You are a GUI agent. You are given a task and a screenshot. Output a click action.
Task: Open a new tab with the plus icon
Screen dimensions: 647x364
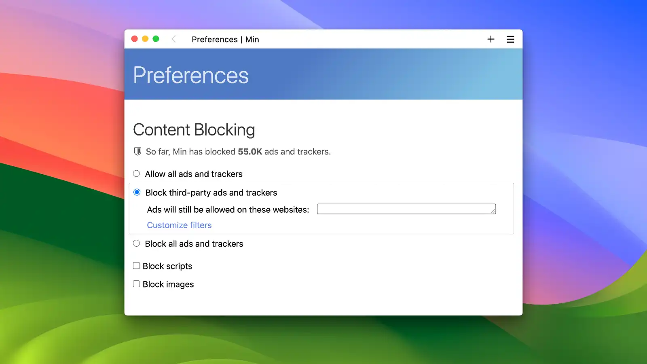tap(491, 39)
